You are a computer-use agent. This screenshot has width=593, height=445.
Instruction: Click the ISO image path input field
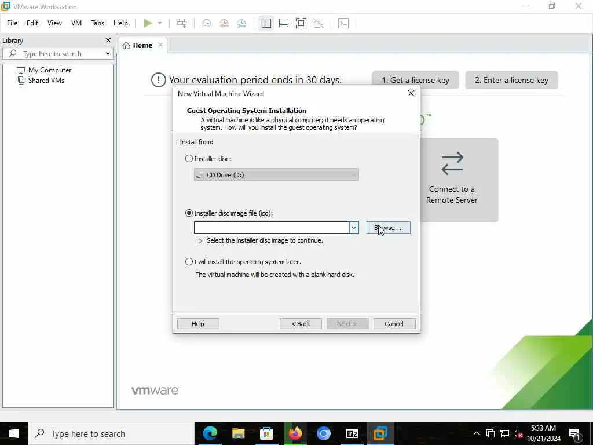[x=272, y=227]
